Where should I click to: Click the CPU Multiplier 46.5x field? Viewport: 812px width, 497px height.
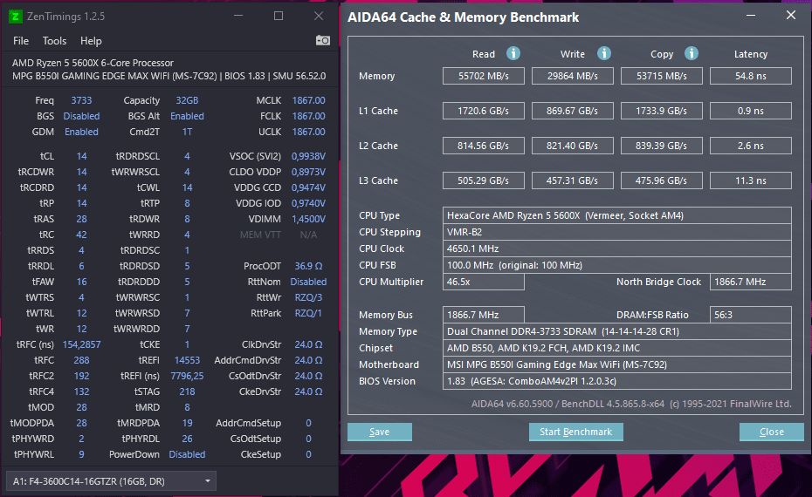[x=483, y=282]
